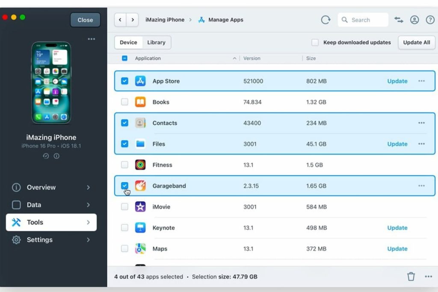Image resolution: width=438 pixels, height=292 pixels.
Task: Update the Files app
Action: 397,144
